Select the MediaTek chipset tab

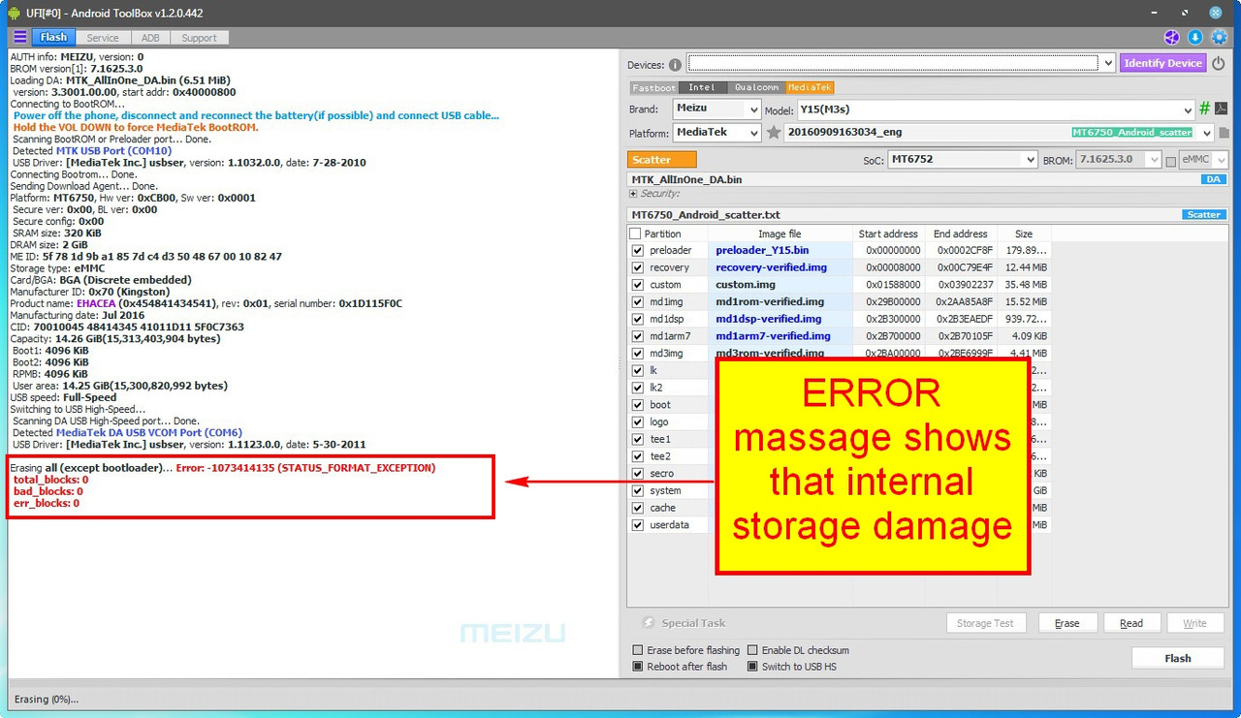(810, 87)
